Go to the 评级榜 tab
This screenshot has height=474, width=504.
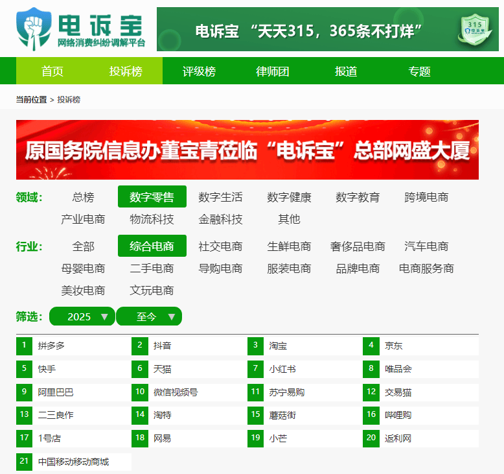click(199, 71)
